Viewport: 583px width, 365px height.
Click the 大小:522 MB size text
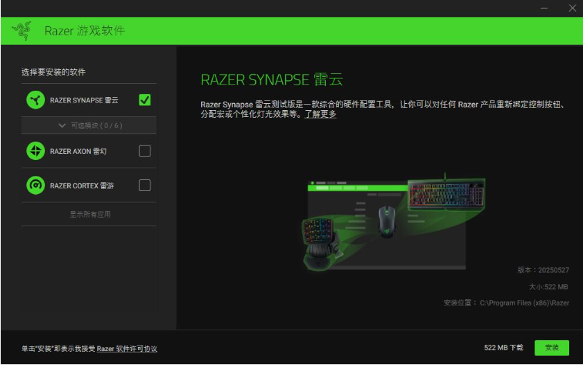(x=548, y=287)
